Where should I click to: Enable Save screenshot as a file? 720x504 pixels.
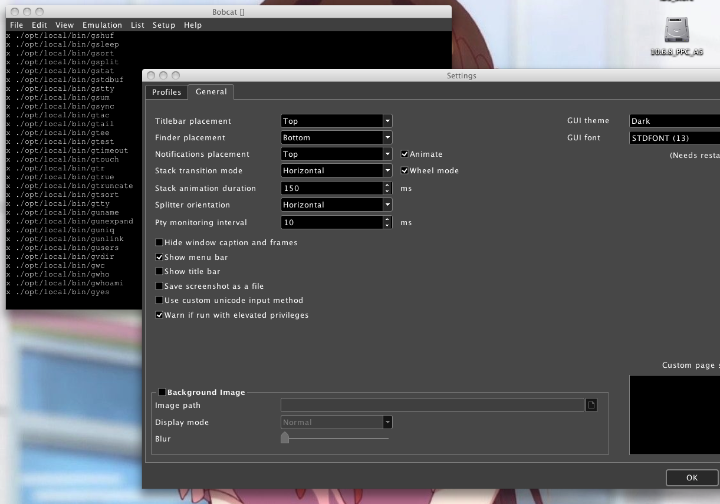(x=159, y=286)
